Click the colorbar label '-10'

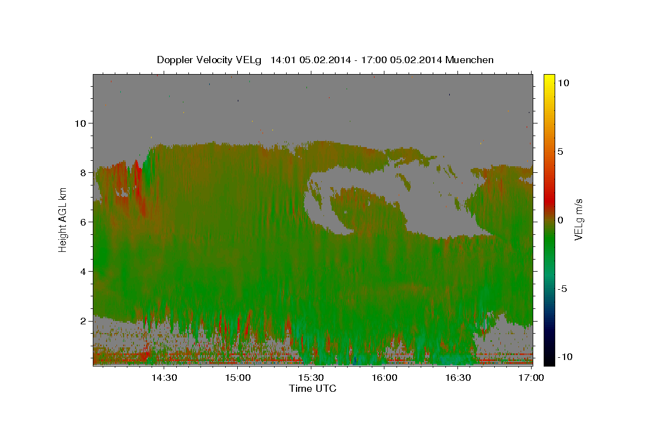click(565, 357)
